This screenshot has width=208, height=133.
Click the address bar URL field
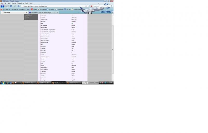(x=52, y=6)
